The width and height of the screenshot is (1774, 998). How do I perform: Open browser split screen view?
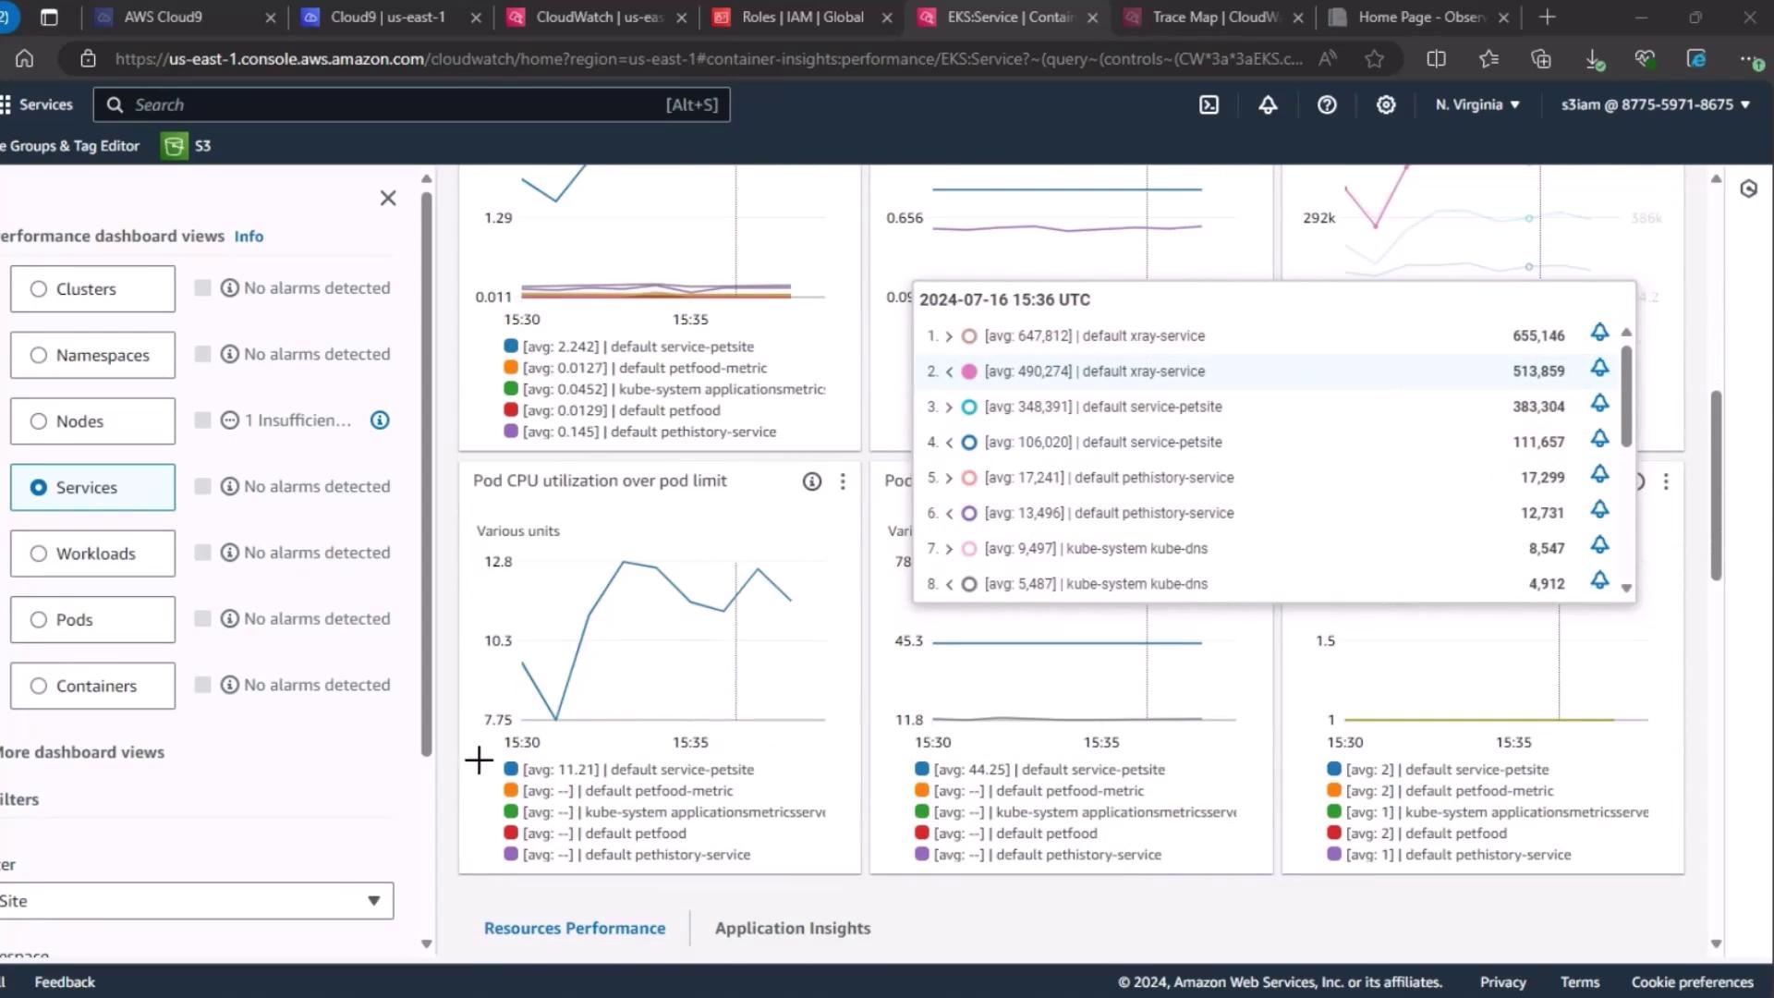point(1436,59)
